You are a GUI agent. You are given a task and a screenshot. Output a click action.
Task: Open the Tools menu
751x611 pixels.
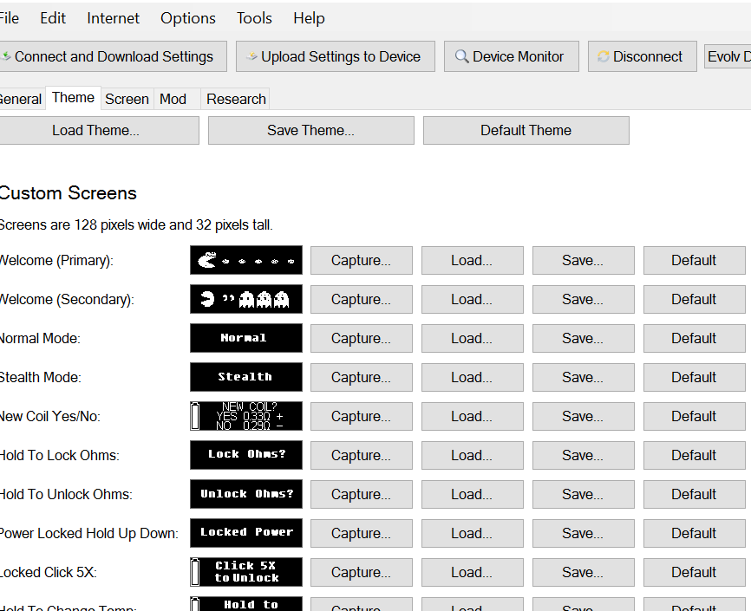point(254,17)
